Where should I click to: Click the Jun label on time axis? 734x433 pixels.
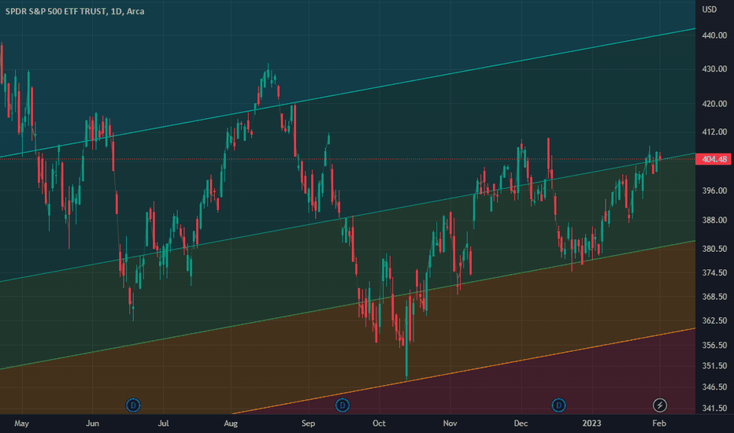[x=93, y=424]
